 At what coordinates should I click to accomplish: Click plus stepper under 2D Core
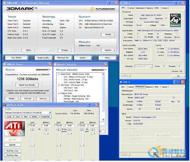[33, 130]
